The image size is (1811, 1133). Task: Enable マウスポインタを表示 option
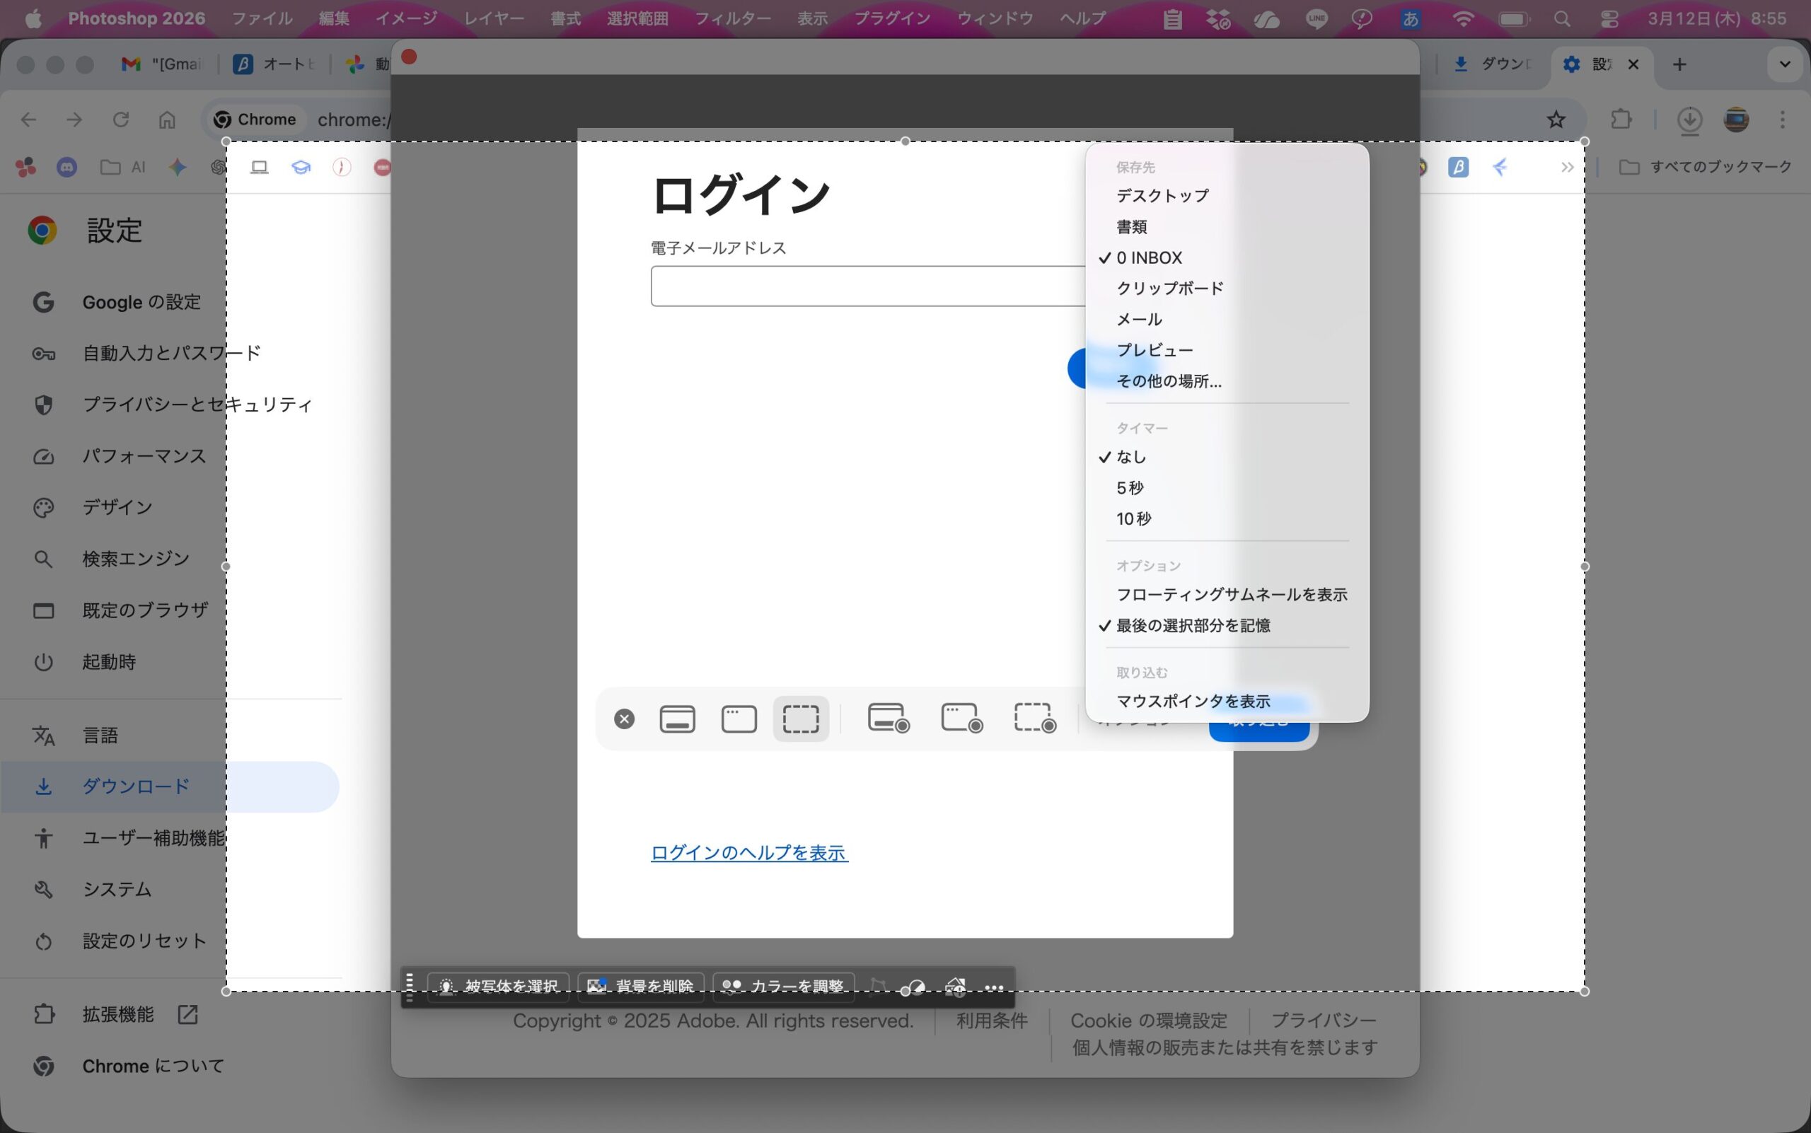coord(1193,702)
